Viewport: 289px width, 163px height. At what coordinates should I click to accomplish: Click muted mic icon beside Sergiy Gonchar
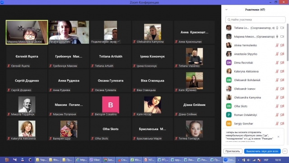tap(277, 124)
